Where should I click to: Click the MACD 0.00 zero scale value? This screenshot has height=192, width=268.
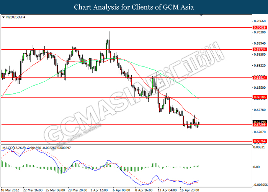[x=257, y=167]
